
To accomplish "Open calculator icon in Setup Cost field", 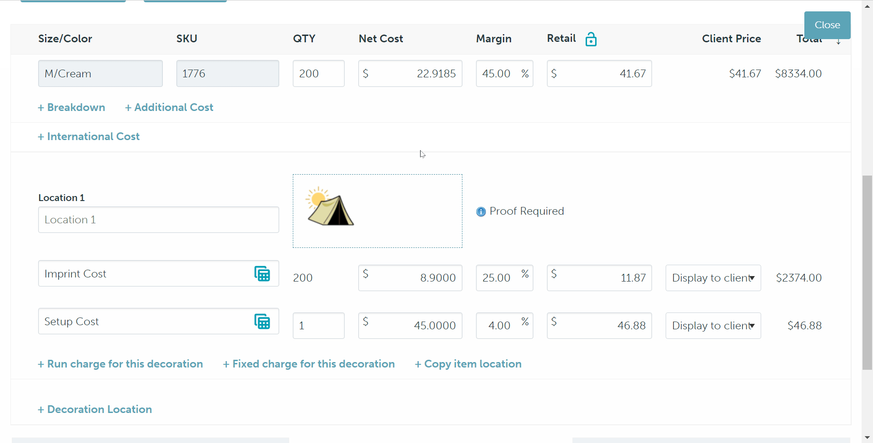I will coord(262,322).
